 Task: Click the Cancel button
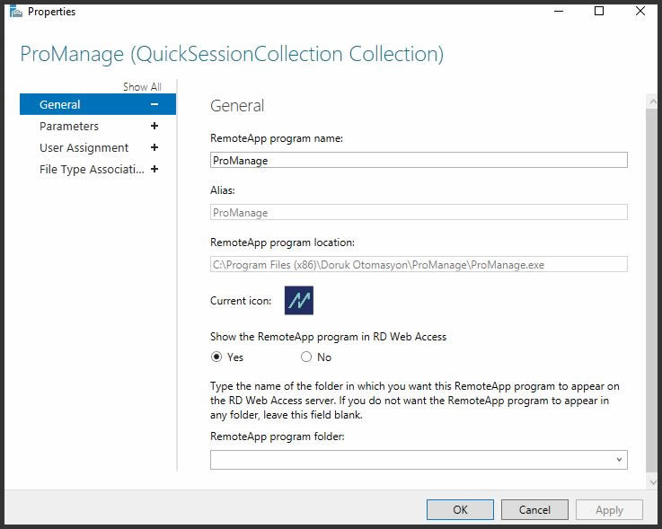[534, 510]
